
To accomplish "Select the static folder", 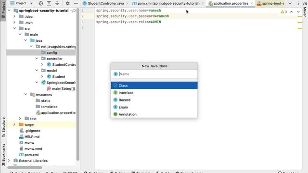I will coord(46,100).
